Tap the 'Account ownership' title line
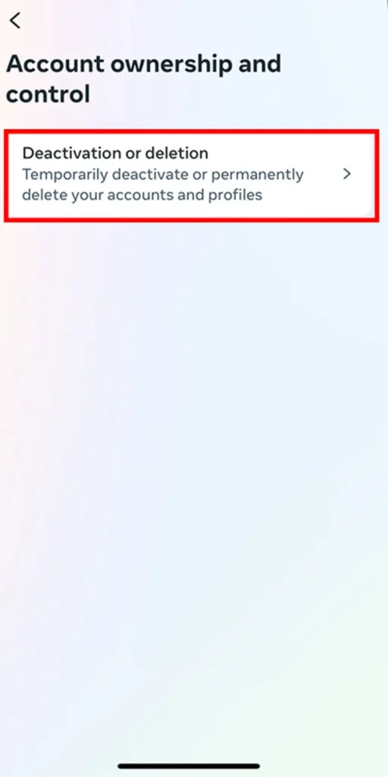388x777 pixels. (143, 64)
